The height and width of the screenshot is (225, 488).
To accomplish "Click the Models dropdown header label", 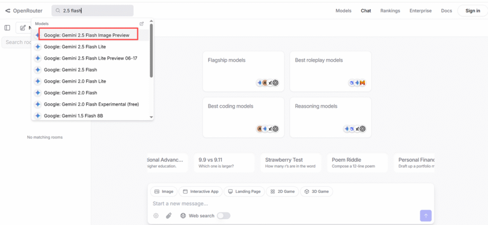I will 42,24.
